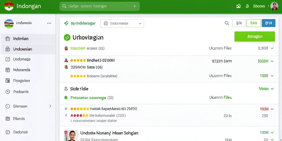Click the Sile outlined button
Screen dimensions: 282x141
point(239,23)
